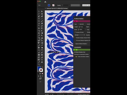Select the AG Block Shadow panel tab
Screen dimensions: 127x95
(79, 19)
